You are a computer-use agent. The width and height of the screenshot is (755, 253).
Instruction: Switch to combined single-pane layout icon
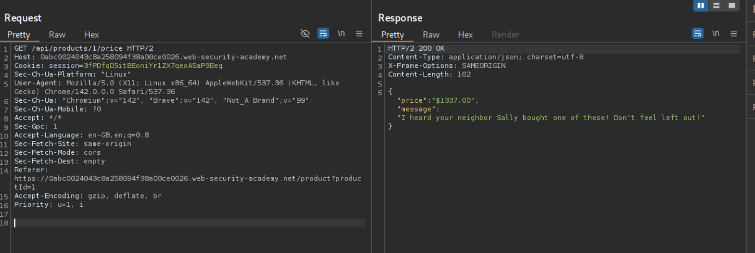point(732,5)
